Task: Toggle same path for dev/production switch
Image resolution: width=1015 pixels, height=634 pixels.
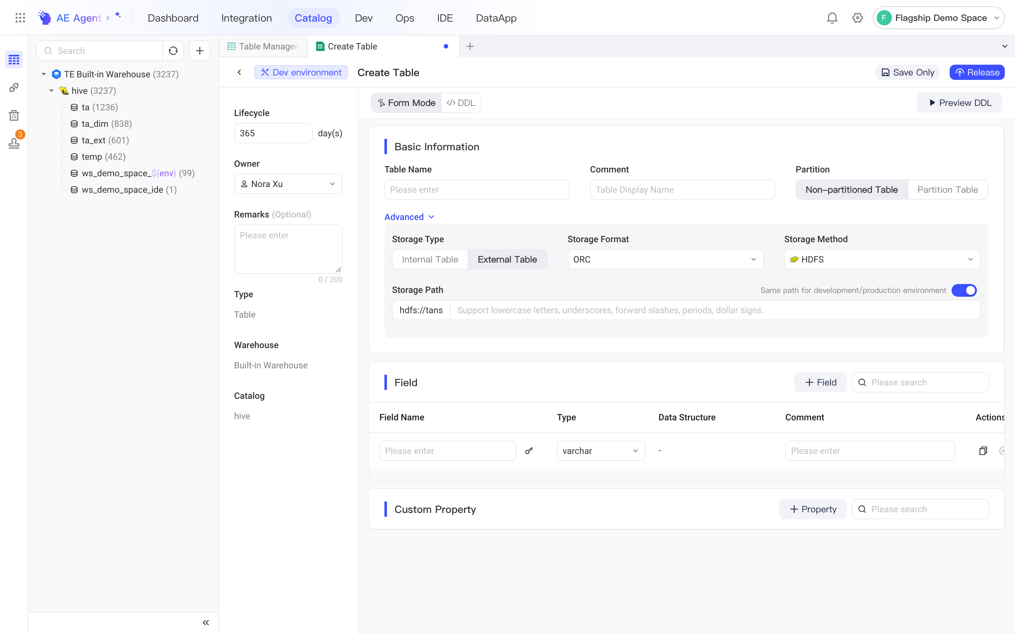Action: point(964,290)
